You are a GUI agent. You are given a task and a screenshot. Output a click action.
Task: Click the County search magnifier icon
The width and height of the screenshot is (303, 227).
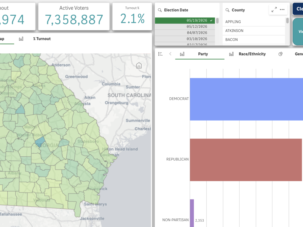click(x=228, y=10)
